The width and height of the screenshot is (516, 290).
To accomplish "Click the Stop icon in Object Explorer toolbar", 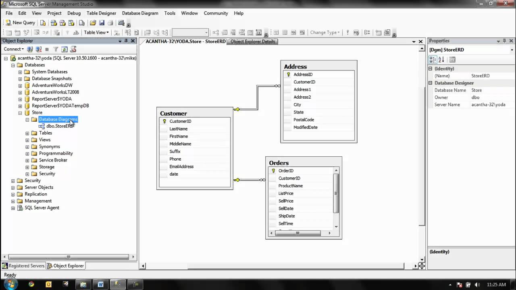I will coord(47,49).
